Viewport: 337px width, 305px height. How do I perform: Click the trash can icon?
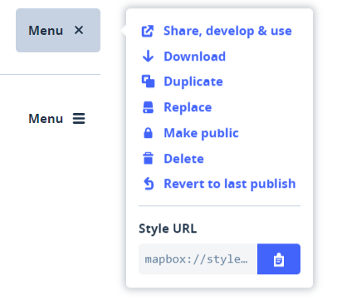148,159
